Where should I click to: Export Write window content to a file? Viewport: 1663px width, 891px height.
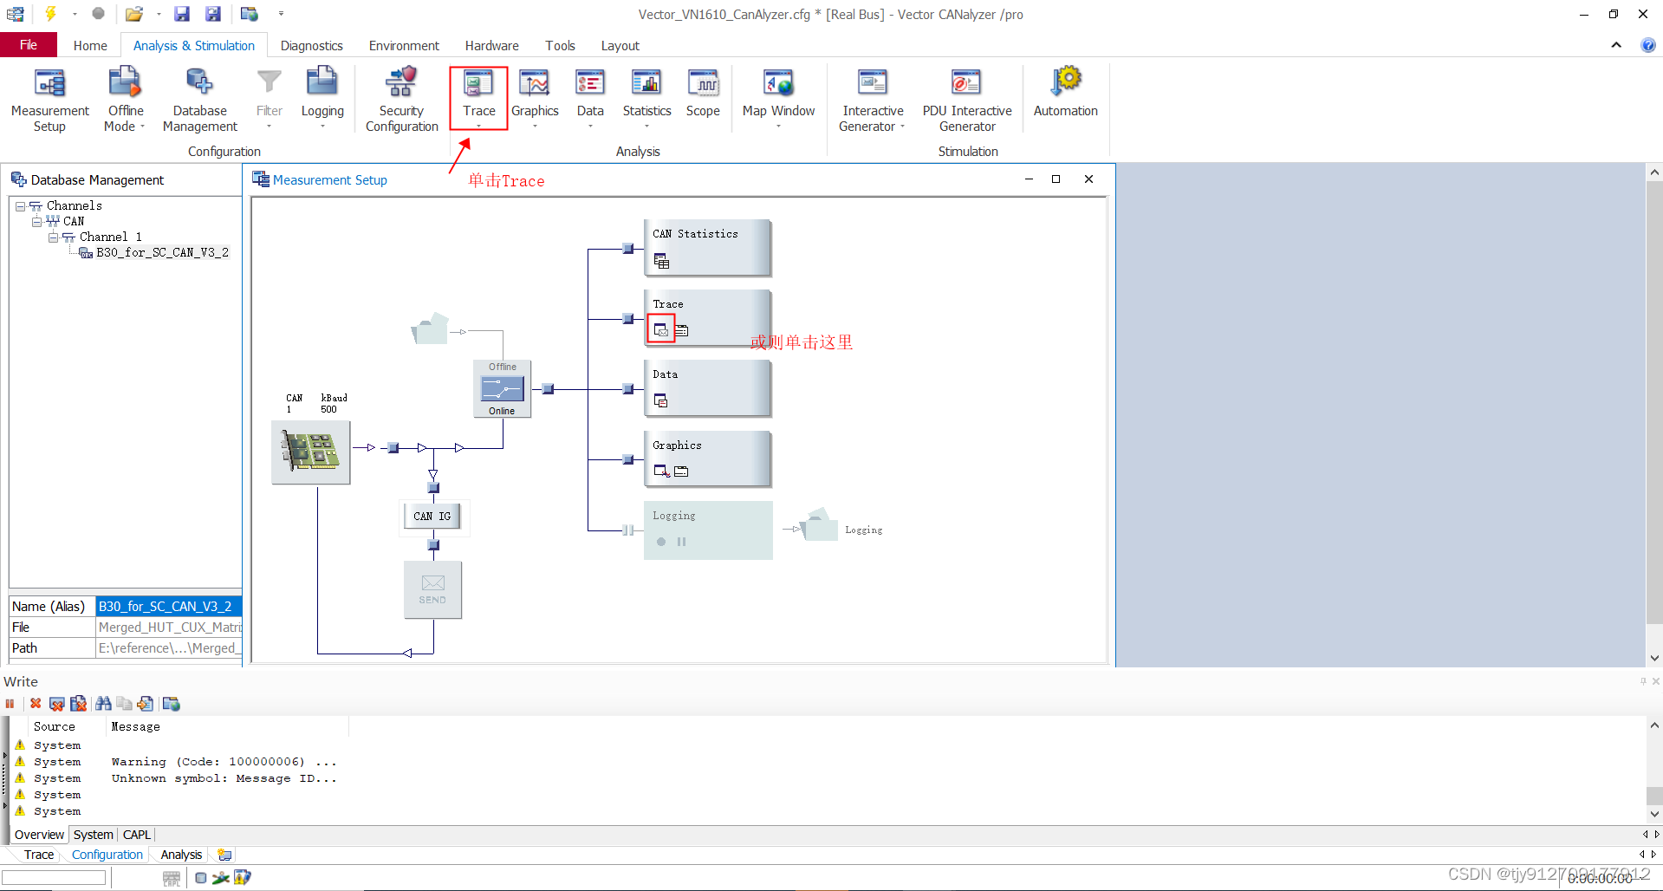pyautogui.click(x=145, y=704)
